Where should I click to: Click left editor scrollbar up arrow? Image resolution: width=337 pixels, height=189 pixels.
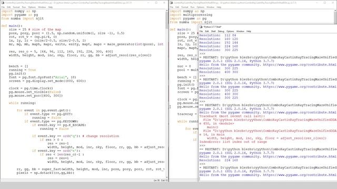point(167,10)
